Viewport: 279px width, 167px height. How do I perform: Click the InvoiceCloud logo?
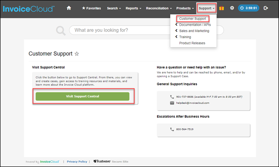click(x=29, y=9)
